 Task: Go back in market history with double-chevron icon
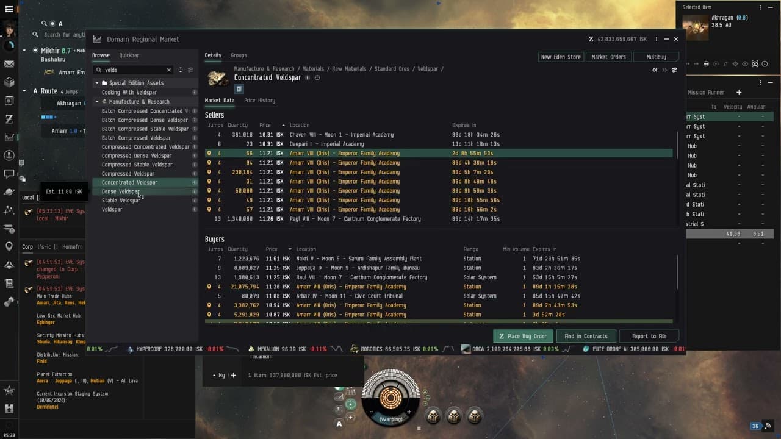tap(655, 70)
